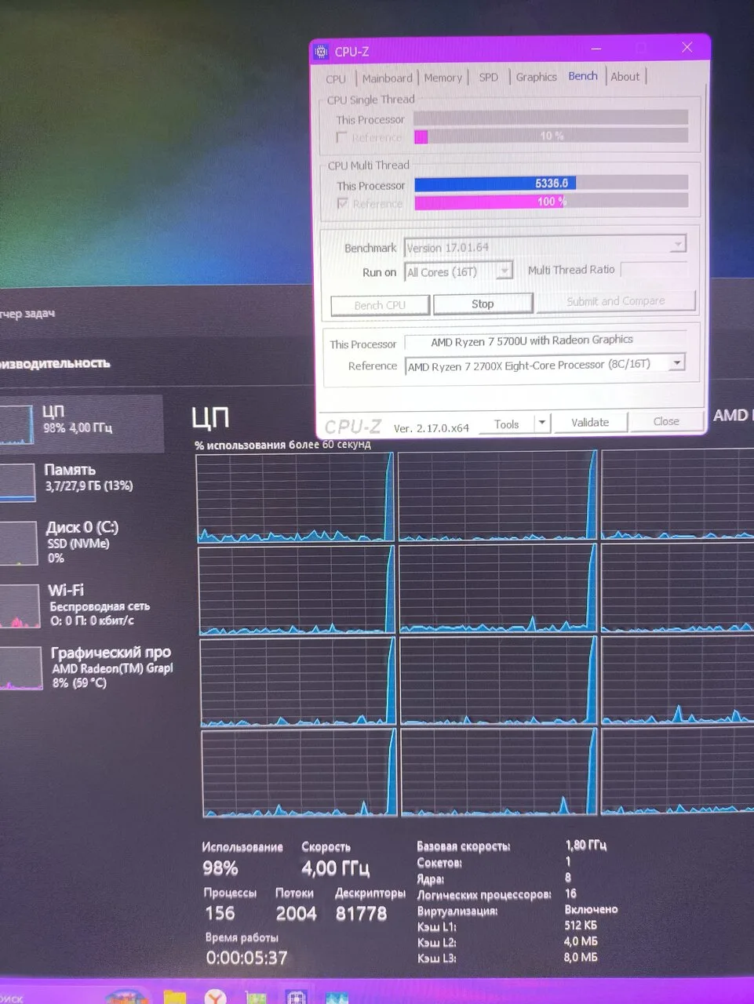Open the ЦП performance graph thumbnail

point(16,424)
